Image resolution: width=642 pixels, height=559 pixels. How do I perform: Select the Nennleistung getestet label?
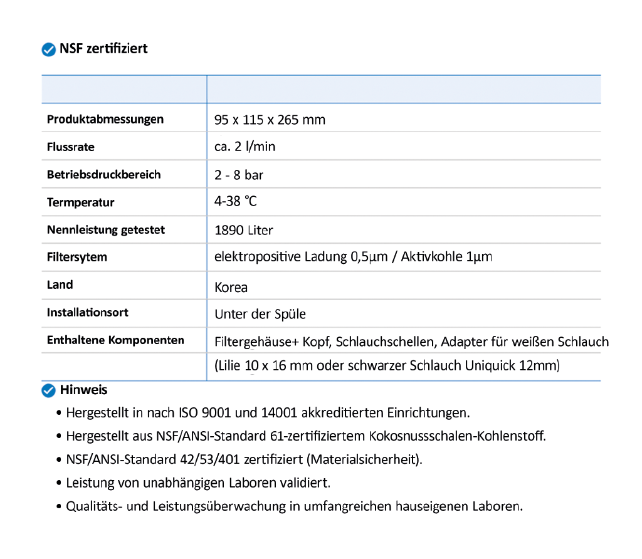[x=105, y=230]
